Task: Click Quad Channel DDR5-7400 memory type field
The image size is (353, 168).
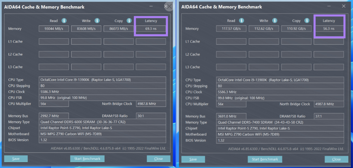Action: point(280,122)
